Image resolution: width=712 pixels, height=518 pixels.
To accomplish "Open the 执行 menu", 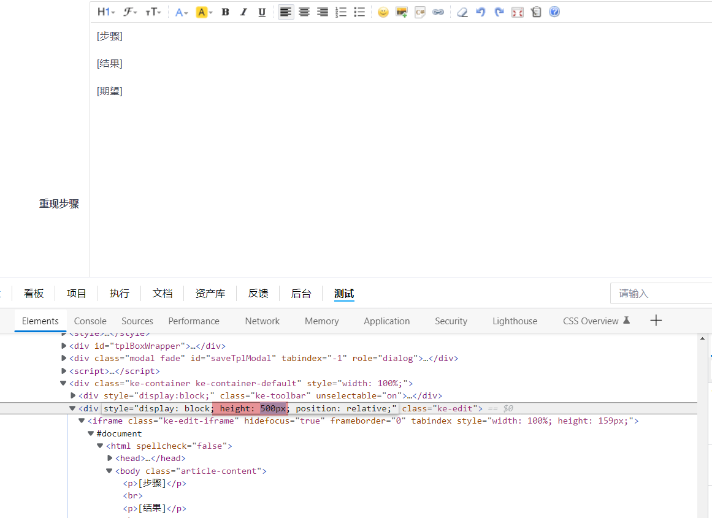I will (120, 294).
